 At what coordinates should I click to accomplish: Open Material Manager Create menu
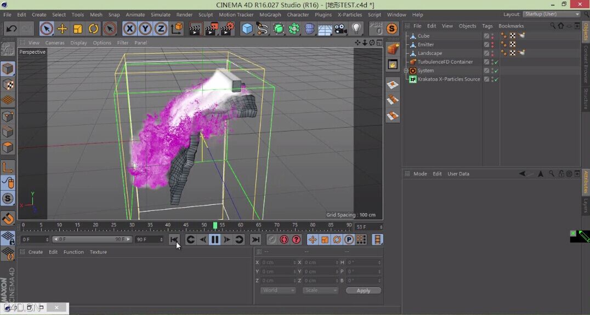point(36,252)
